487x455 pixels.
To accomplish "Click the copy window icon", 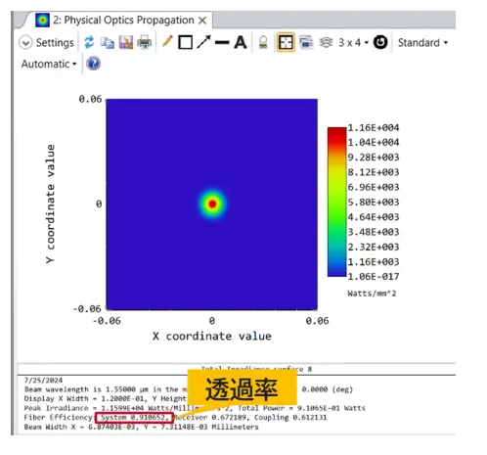I will pos(107,43).
